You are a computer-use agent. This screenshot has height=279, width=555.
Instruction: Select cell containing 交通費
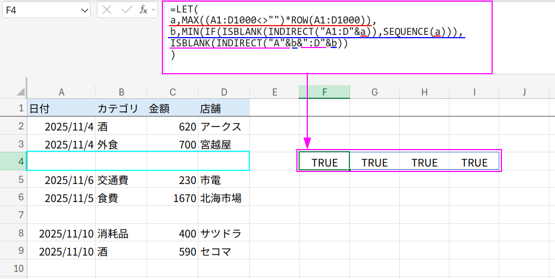[121, 180]
